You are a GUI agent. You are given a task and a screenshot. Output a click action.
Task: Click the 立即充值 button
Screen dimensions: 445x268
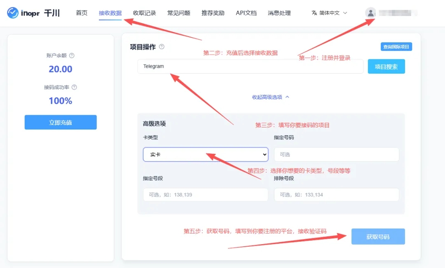click(x=61, y=122)
